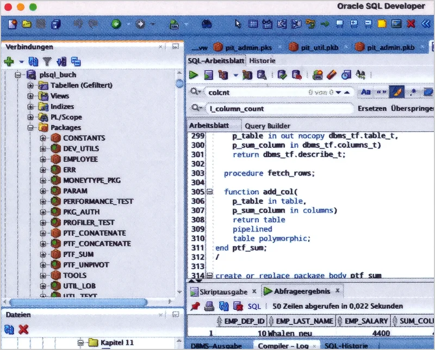Image resolution: width=435 pixels, height=350 pixels.
Task: Click the Ersetzen replace button
Action: (372, 109)
